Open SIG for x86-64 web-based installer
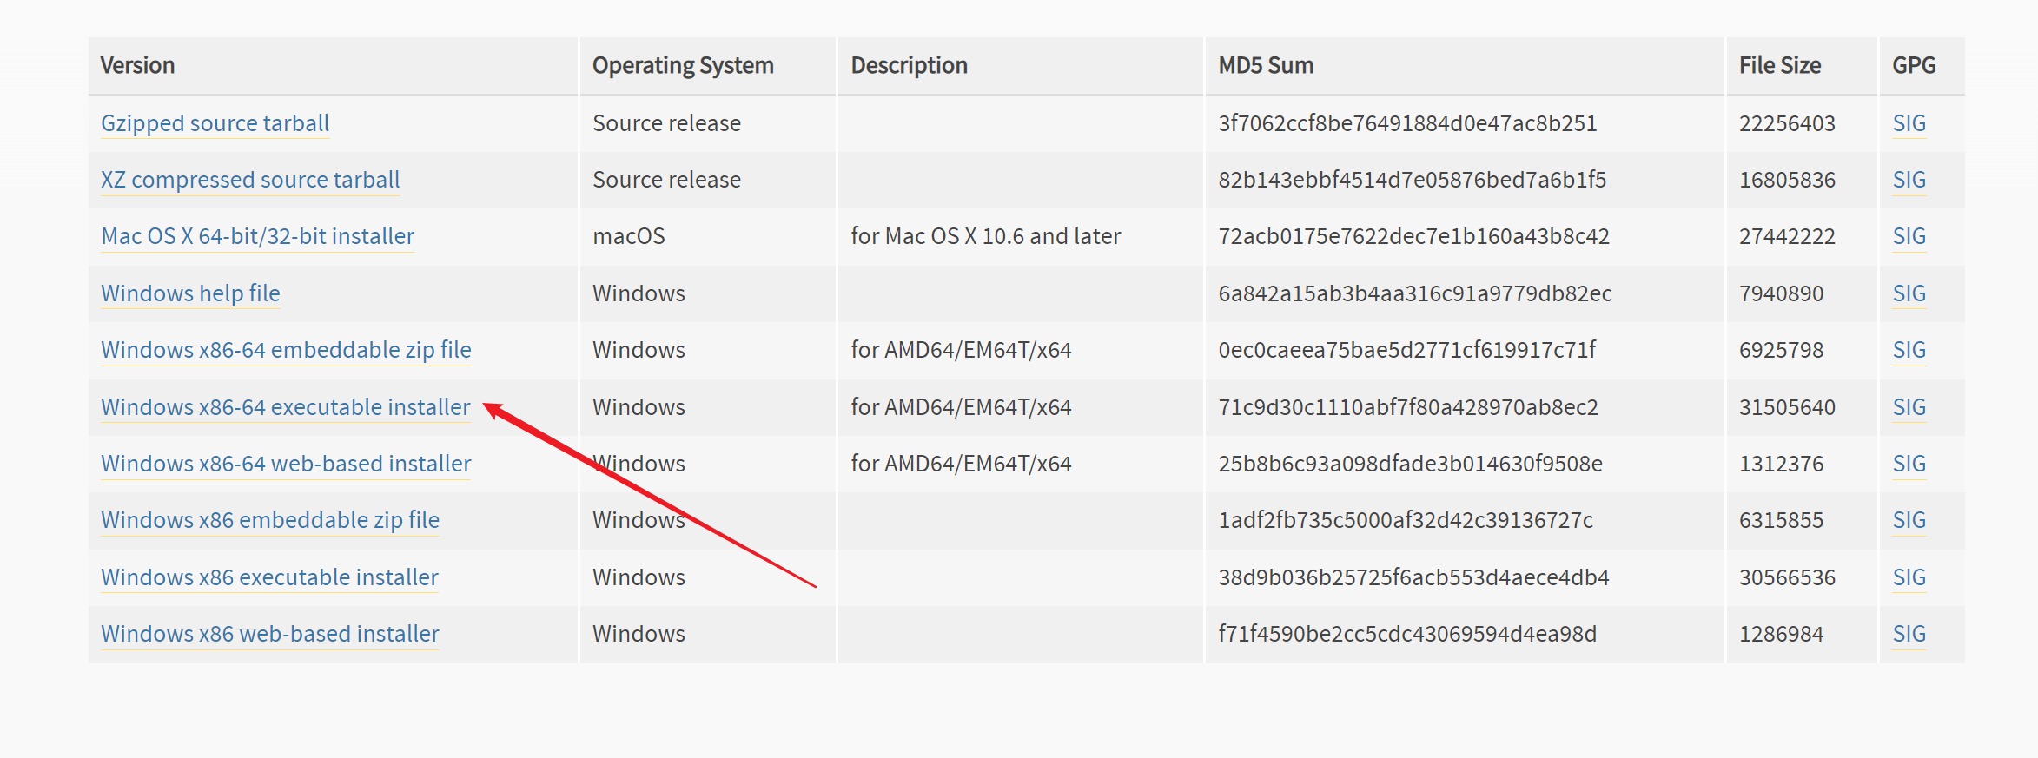Viewport: 2038px width, 758px height. (x=1909, y=464)
